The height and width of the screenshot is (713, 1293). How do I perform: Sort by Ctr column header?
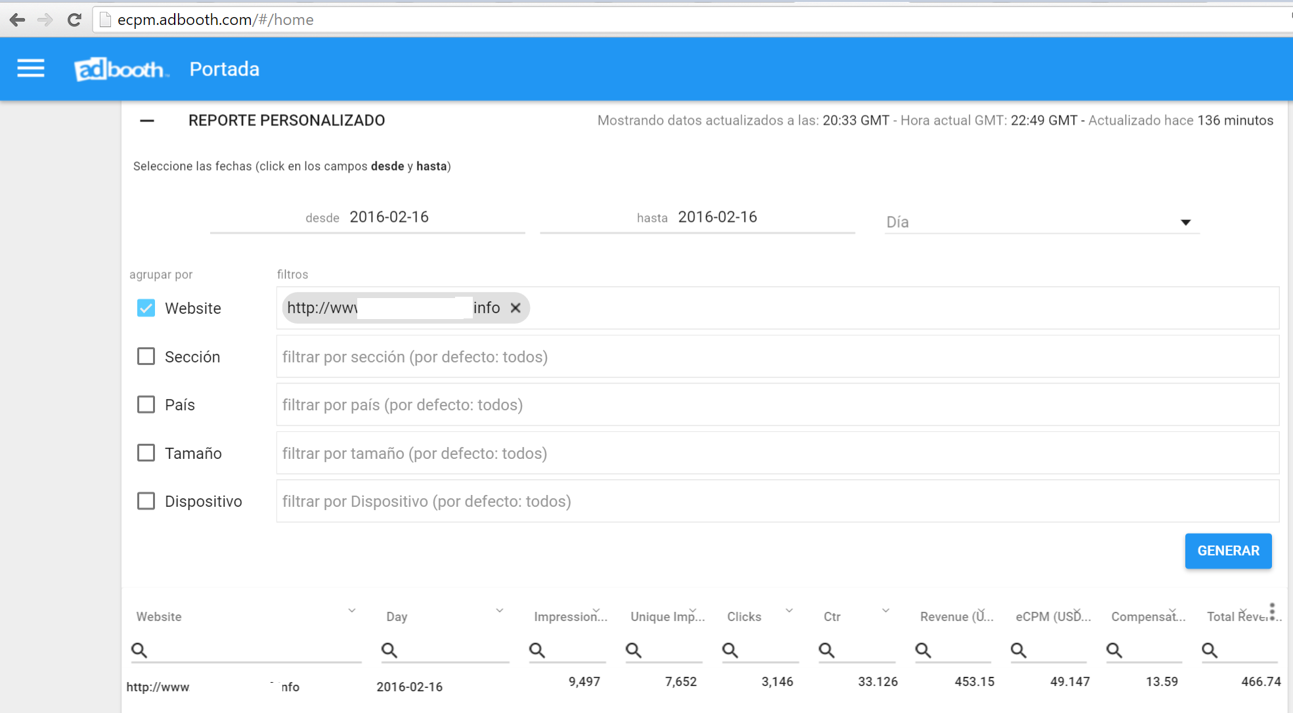coord(832,616)
